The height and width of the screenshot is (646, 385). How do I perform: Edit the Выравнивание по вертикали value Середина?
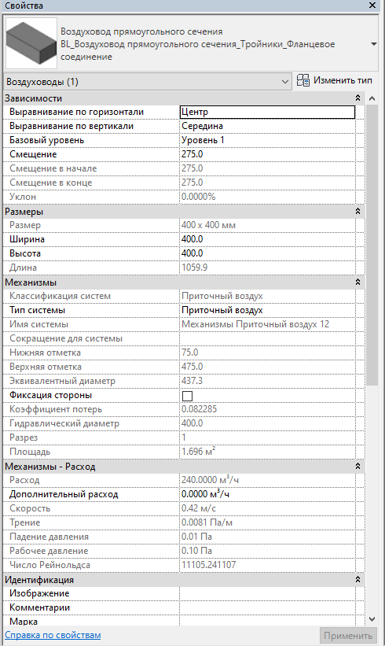coord(267,126)
